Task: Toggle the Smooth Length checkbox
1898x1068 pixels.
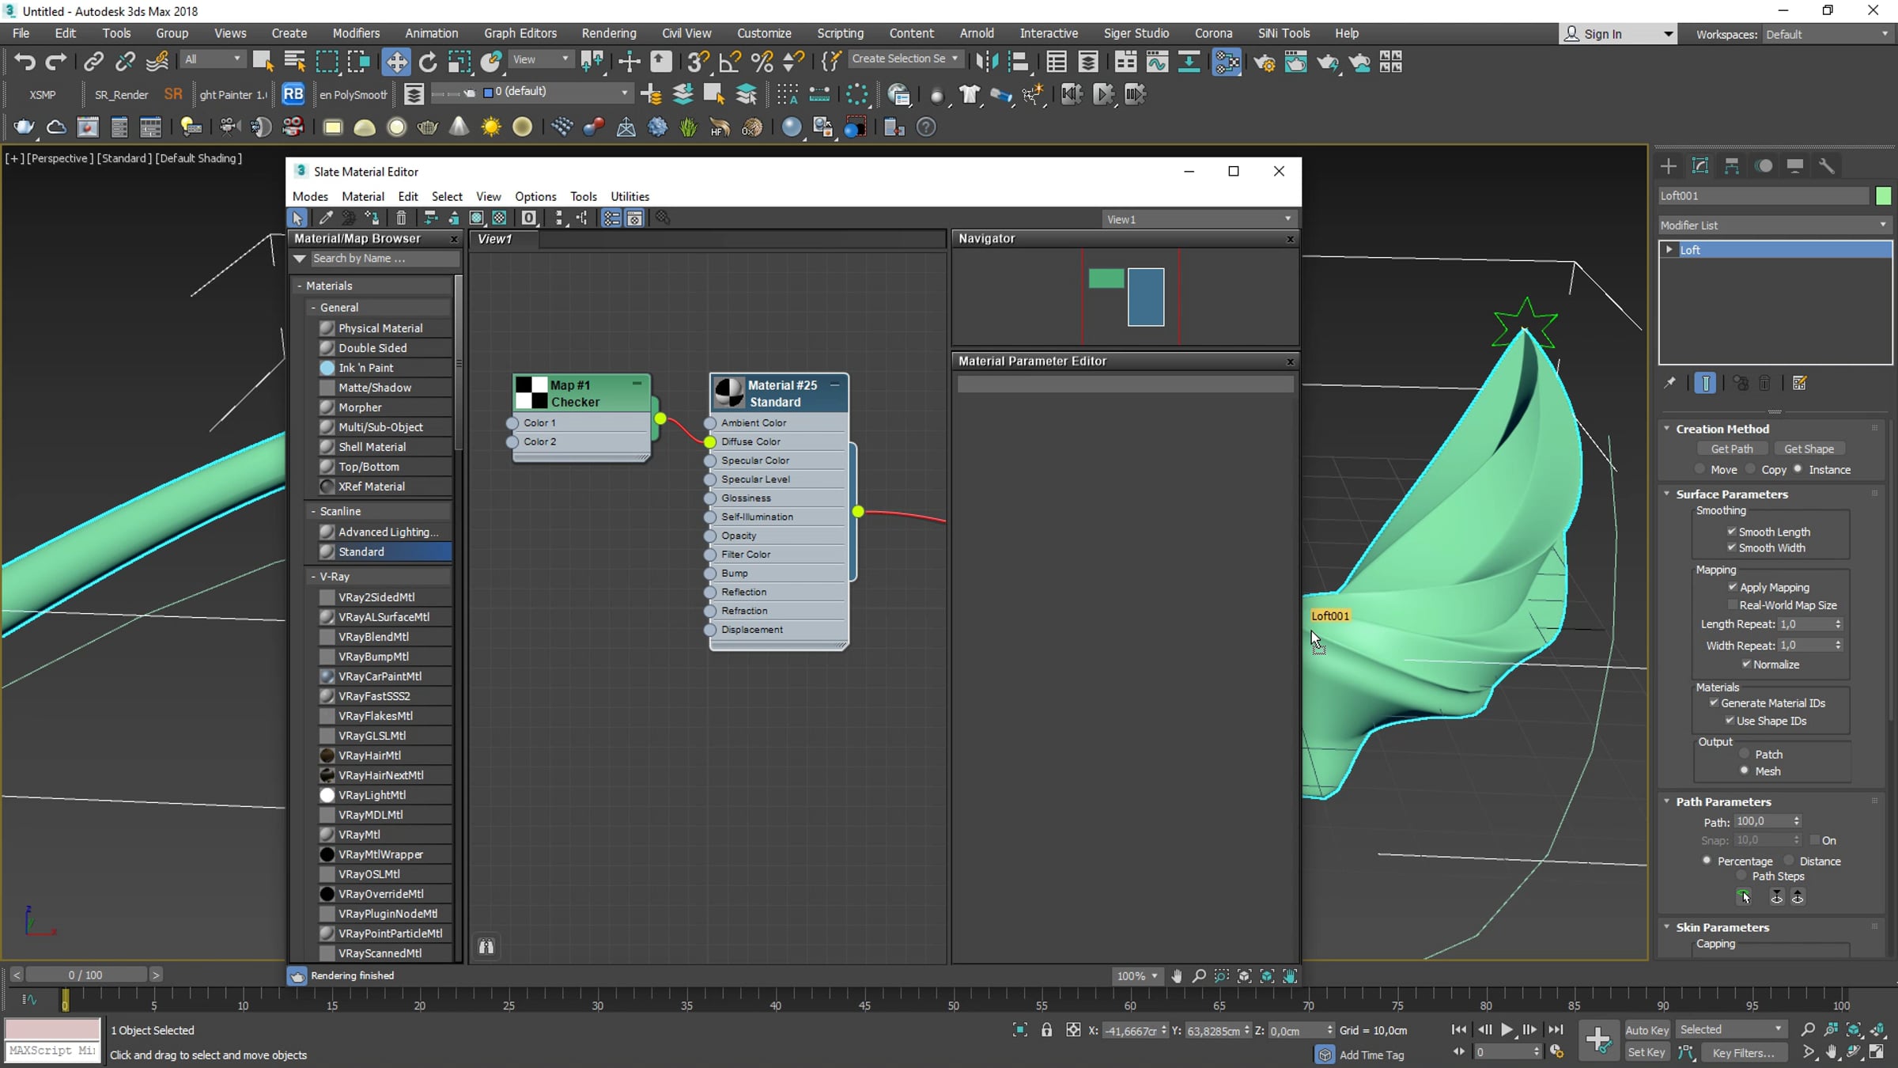Action: coord(1731,532)
